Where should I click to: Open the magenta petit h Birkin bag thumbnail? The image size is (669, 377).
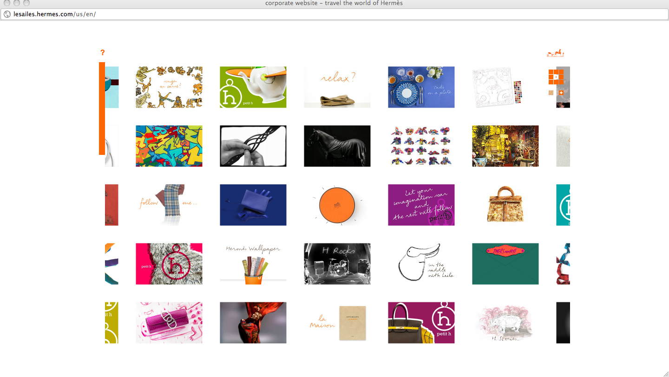coord(421,323)
